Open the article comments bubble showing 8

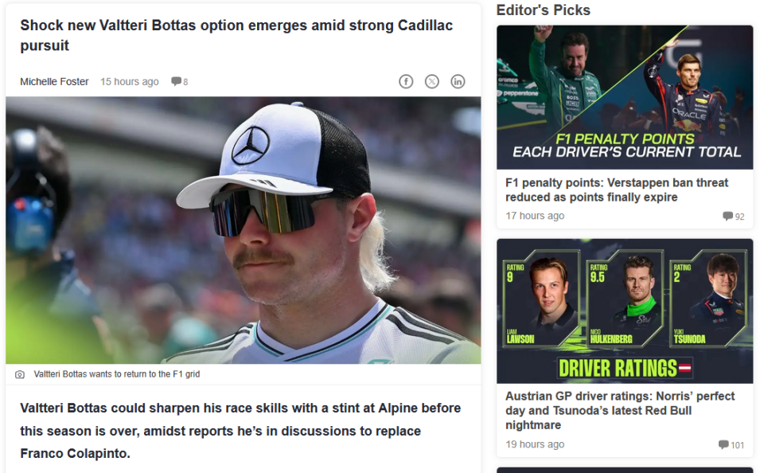179,81
